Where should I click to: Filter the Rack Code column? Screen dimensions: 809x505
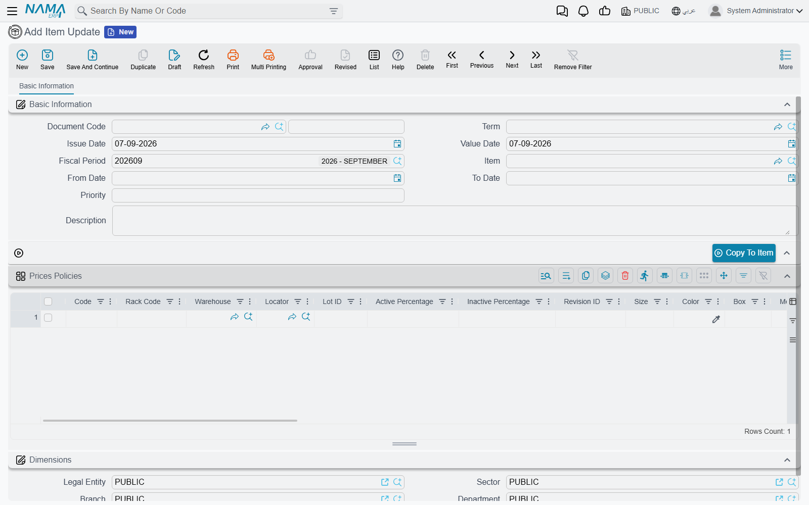click(170, 301)
